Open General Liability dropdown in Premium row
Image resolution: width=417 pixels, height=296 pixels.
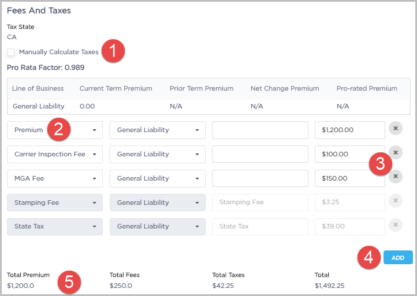pyautogui.click(x=158, y=130)
